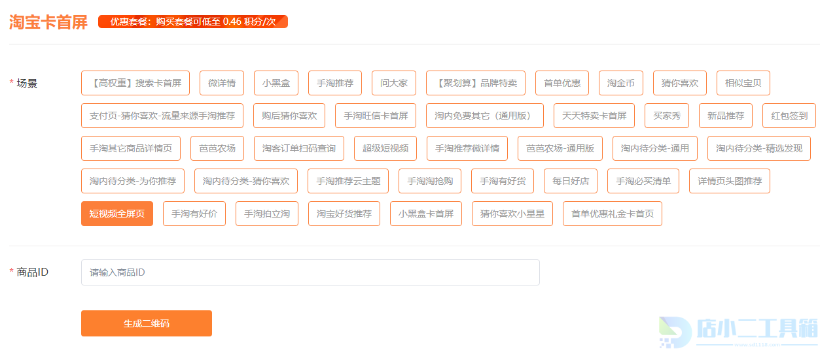Choose the 微详情 scene

(x=222, y=83)
